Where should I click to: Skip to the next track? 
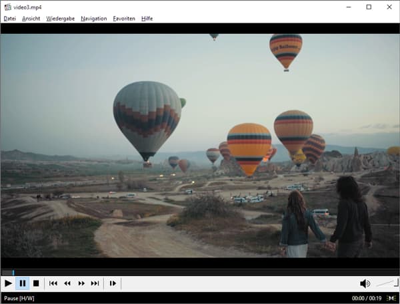click(95, 283)
